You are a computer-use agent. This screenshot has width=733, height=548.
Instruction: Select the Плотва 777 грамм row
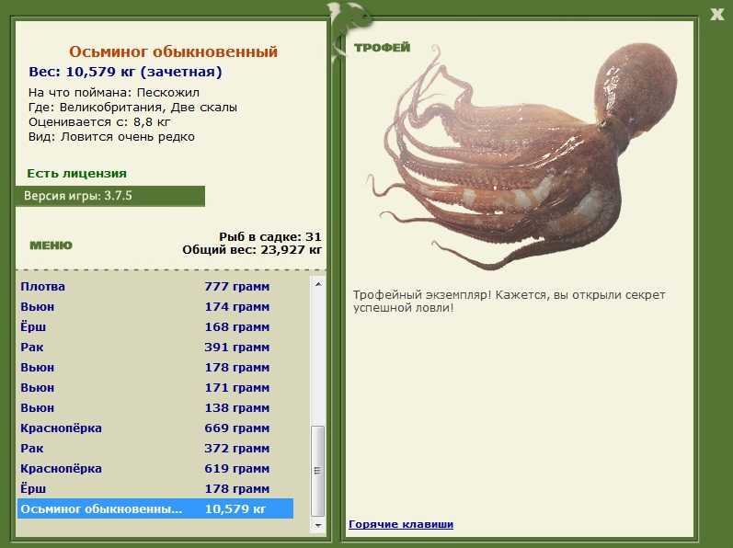[155, 286]
